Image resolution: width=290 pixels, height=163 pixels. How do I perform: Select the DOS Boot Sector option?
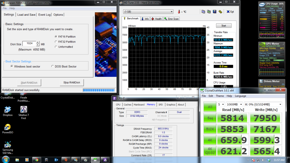(x=53, y=66)
